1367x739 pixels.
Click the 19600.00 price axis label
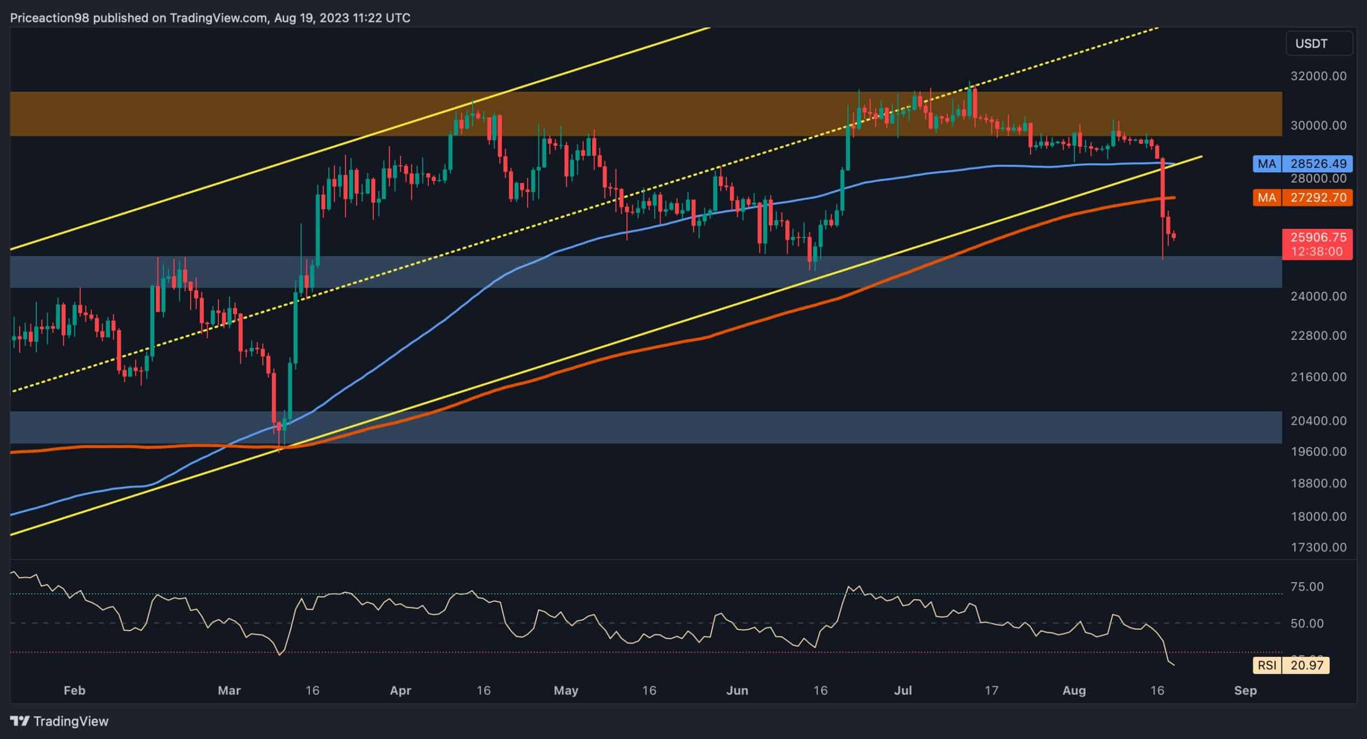(1318, 451)
